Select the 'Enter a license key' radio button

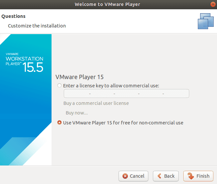59,86
